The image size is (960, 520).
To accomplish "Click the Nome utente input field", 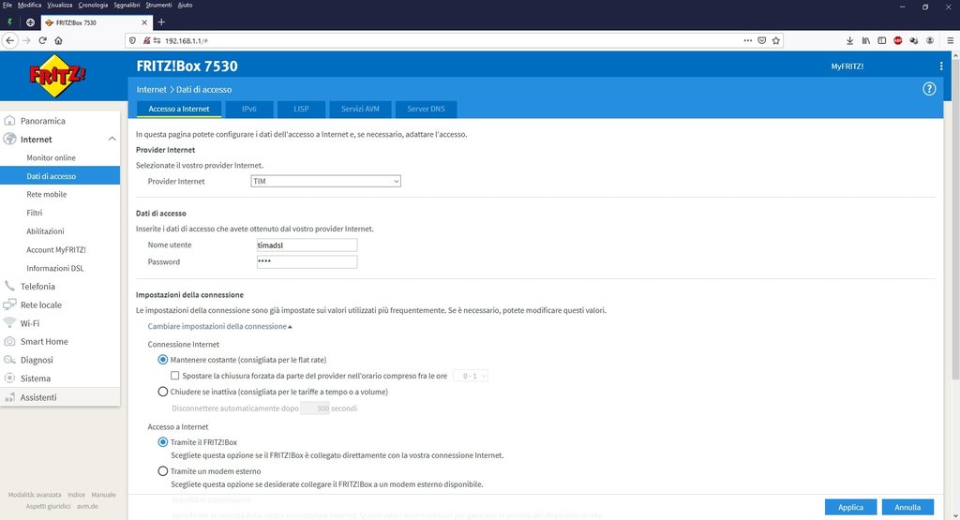I will [x=307, y=245].
